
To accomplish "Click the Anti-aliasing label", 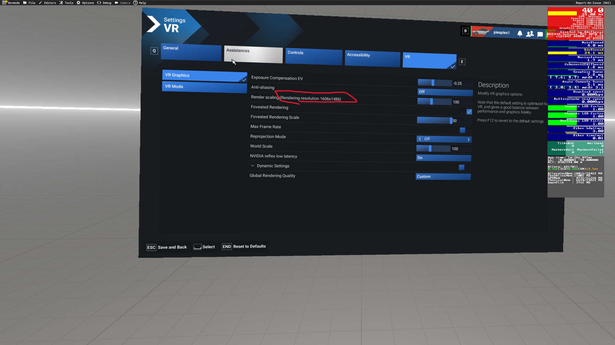I will coord(263,87).
